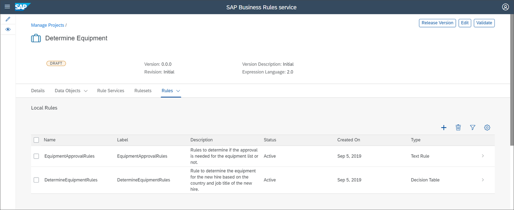The width and height of the screenshot is (514, 210).
Task: Check the EquipmentApprovalRules row checkbox
Action: (36, 156)
